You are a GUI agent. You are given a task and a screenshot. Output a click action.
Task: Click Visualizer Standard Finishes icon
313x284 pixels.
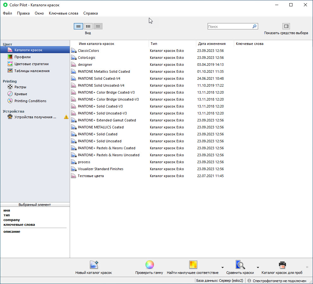(x=74, y=169)
